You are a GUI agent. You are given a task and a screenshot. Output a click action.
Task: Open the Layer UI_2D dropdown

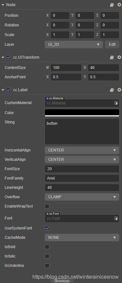74,44
